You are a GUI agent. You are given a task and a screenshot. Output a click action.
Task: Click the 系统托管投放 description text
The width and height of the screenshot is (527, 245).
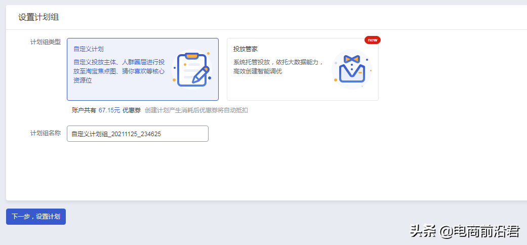tap(278, 67)
